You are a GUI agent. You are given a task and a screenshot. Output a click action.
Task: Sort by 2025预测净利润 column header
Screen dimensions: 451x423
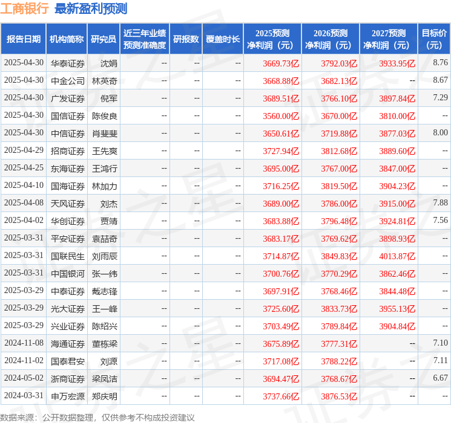click(x=272, y=39)
